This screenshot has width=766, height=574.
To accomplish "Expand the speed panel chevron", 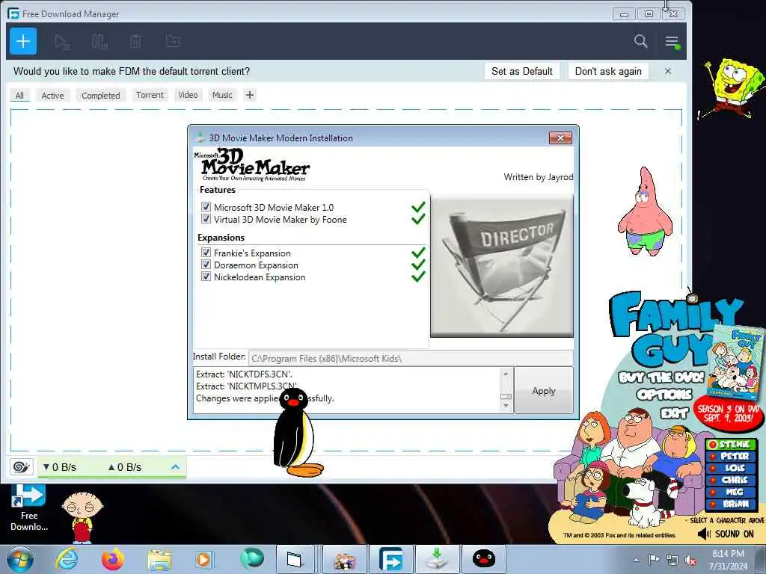I will tap(175, 467).
